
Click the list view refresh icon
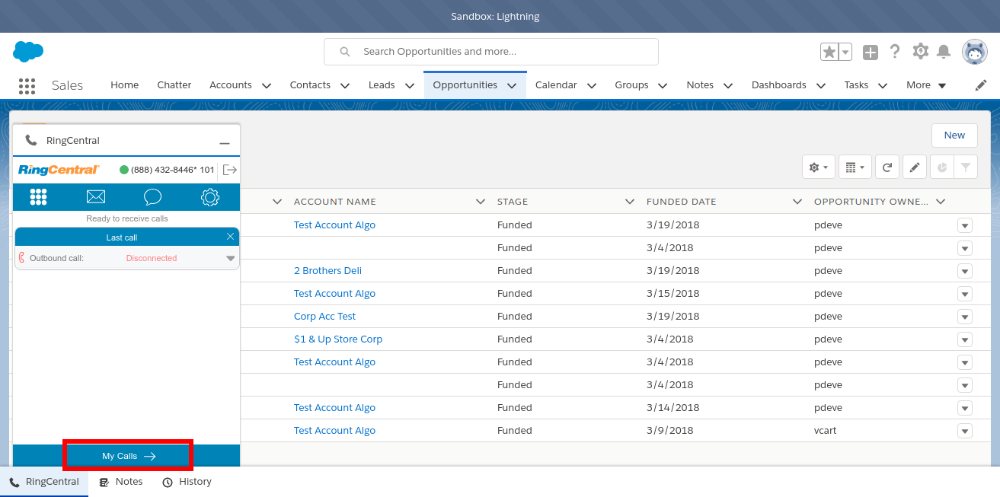[887, 167]
